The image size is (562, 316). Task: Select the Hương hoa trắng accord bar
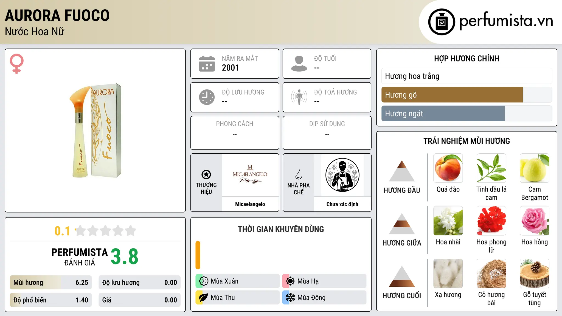(x=467, y=76)
